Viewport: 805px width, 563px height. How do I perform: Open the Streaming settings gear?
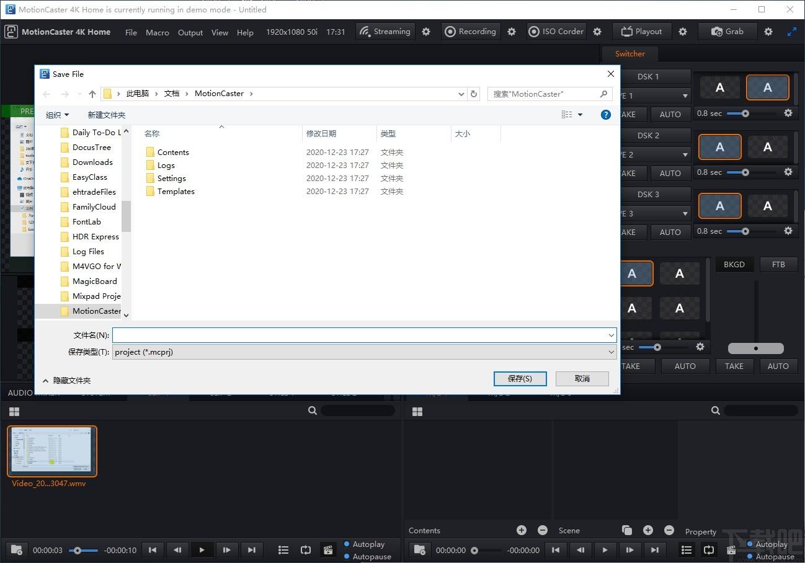tap(426, 32)
